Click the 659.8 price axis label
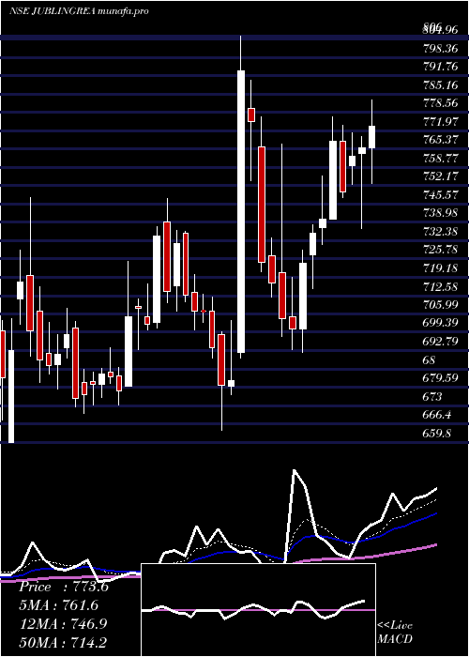This screenshot has height=657, width=469. 436,433
